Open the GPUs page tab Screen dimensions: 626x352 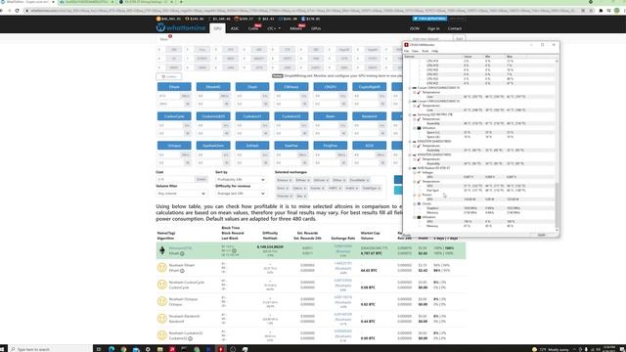click(x=316, y=28)
